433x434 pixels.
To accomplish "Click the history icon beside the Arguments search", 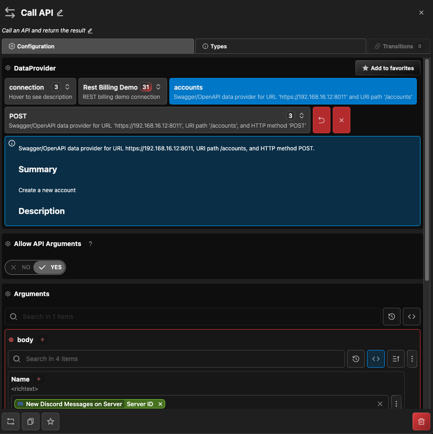I will pyautogui.click(x=391, y=317).
